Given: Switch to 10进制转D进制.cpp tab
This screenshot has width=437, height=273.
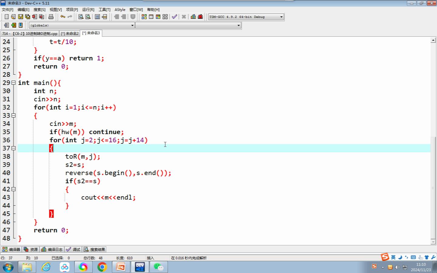Looking at the screenshot, I should pos(30,34).
